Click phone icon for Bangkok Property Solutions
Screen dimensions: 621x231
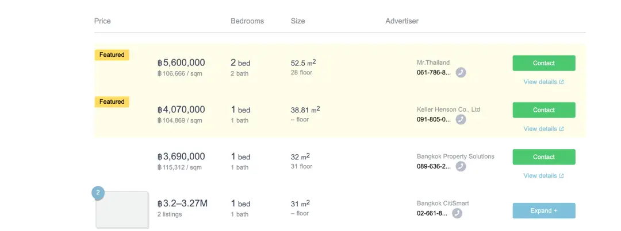click(461, 167)
